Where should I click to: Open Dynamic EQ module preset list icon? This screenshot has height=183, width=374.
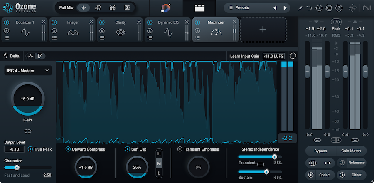click(150, 38)
